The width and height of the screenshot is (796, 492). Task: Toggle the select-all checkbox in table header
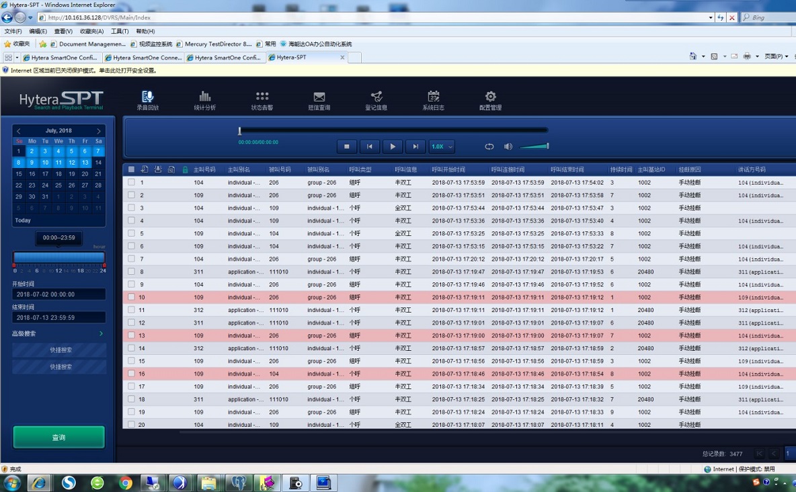coord(131,169)
